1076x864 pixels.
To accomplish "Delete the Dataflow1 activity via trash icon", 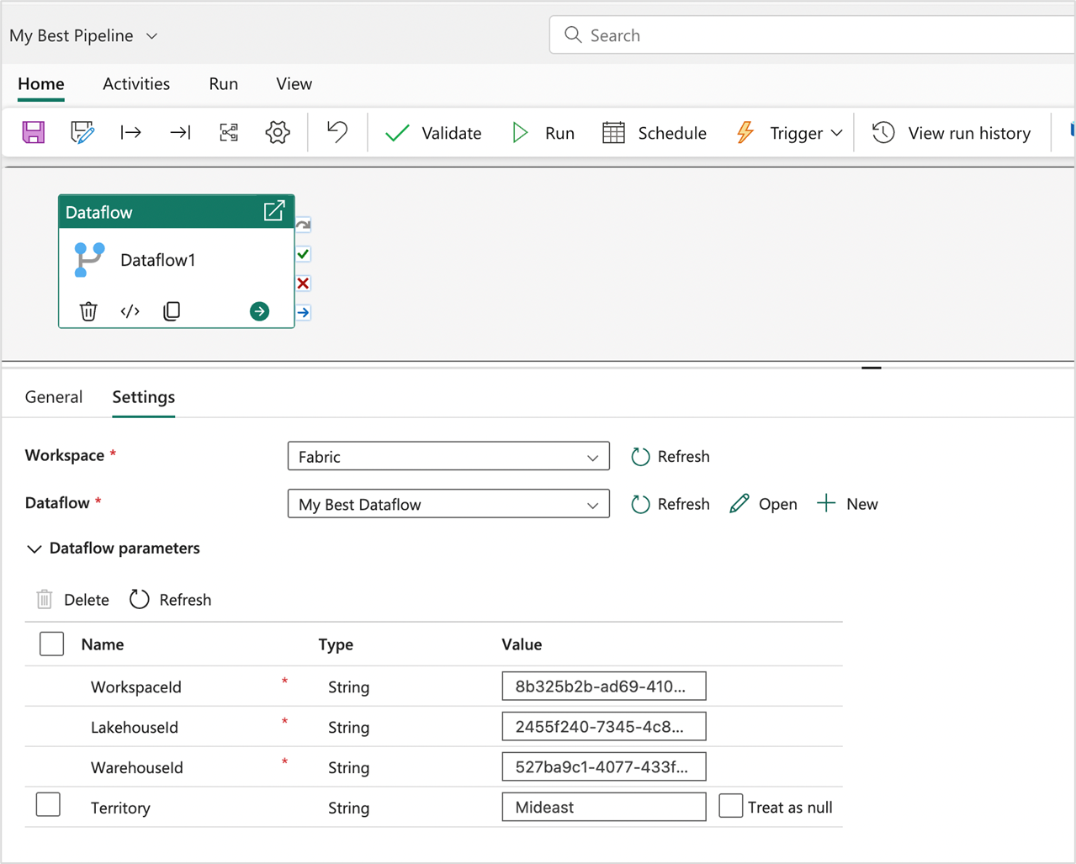I will 87,310.
